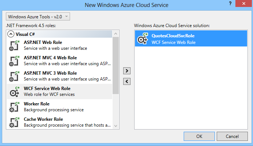Select the Cache Worker Role title
This screenshot has width=253, height=146.
[x=43, y=119]
